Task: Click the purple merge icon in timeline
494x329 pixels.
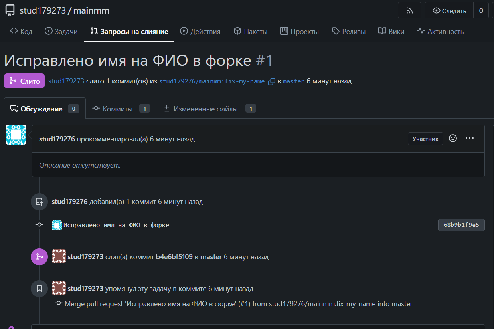Action: [x=39, y=257]
